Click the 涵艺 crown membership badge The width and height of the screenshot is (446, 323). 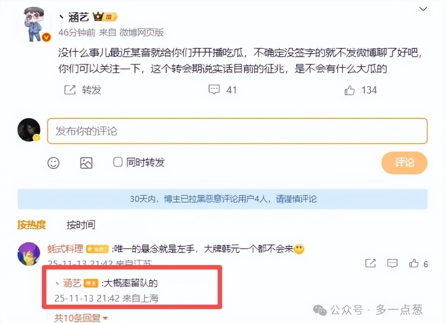coord(105,17)
